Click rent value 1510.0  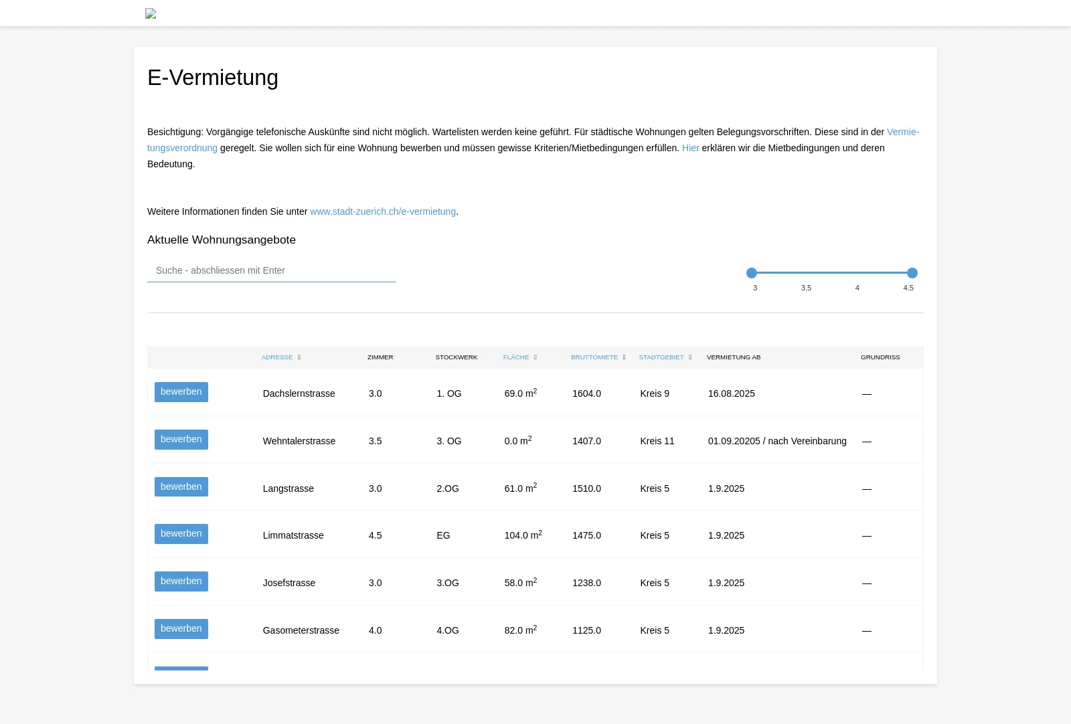coord(586,488)
